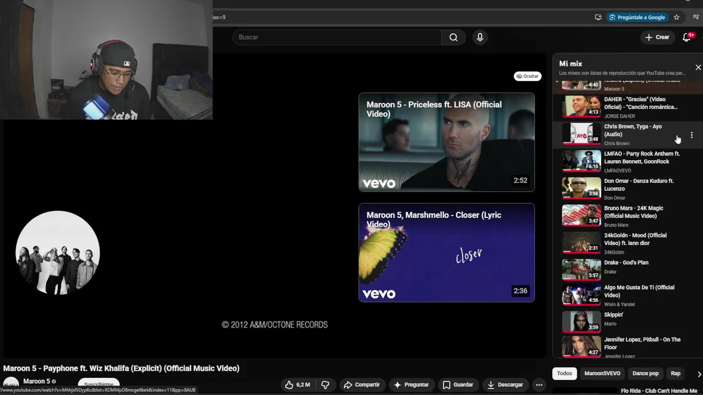The image size is (703, 395).
Task: Select the Dance pop filter chip
Action: pos(645,374)
